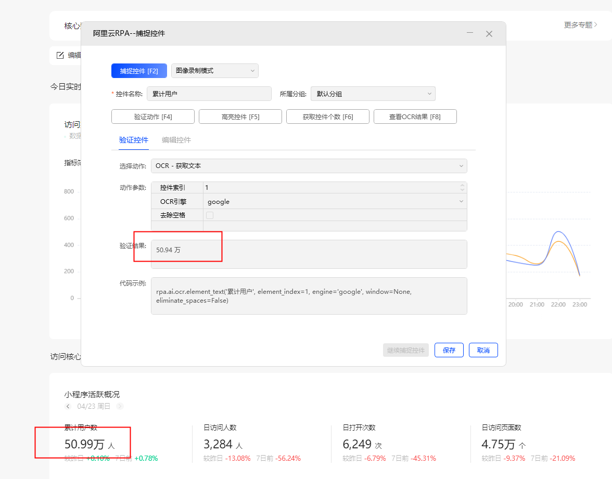Image resolution: width=612 pixels, height=479 pixels.
Task: Click the 日访问人数 value 3,284
Action: coord(218,444)
